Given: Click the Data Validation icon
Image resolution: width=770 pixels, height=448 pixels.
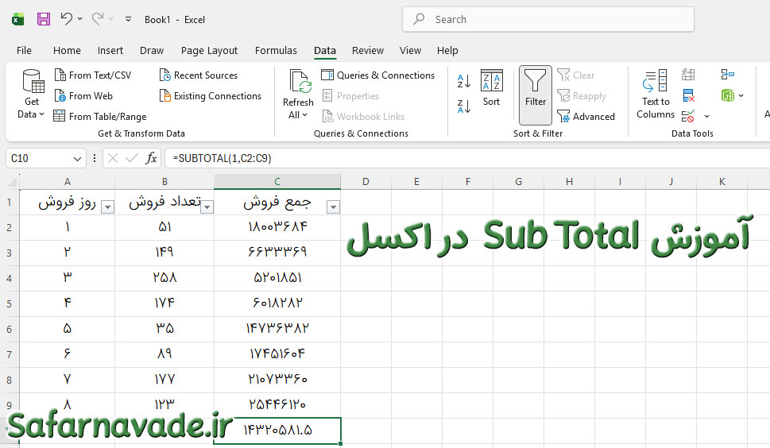Looking at the screenshot, I should 688,116.
